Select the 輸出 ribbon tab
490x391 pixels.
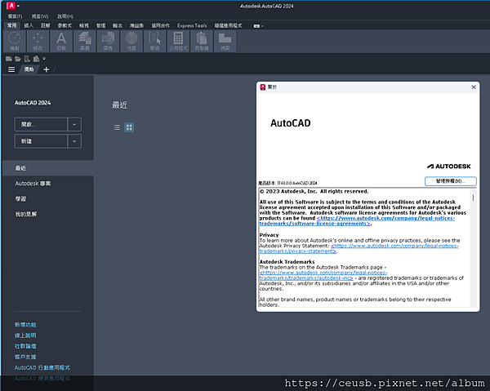[118, 25]
